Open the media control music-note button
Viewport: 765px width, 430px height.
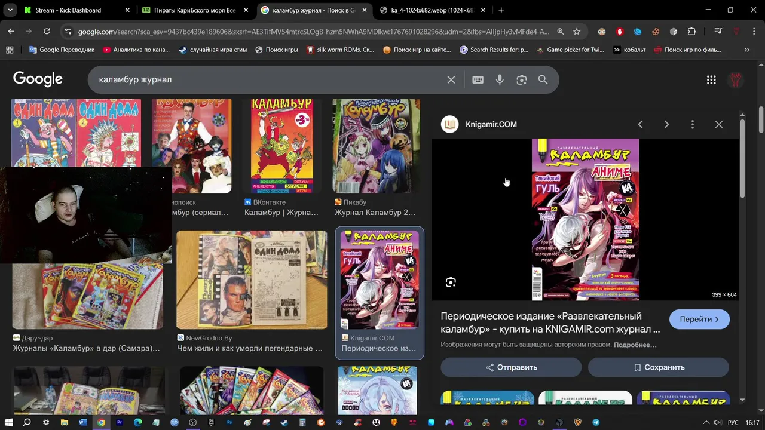coord(718,31)
